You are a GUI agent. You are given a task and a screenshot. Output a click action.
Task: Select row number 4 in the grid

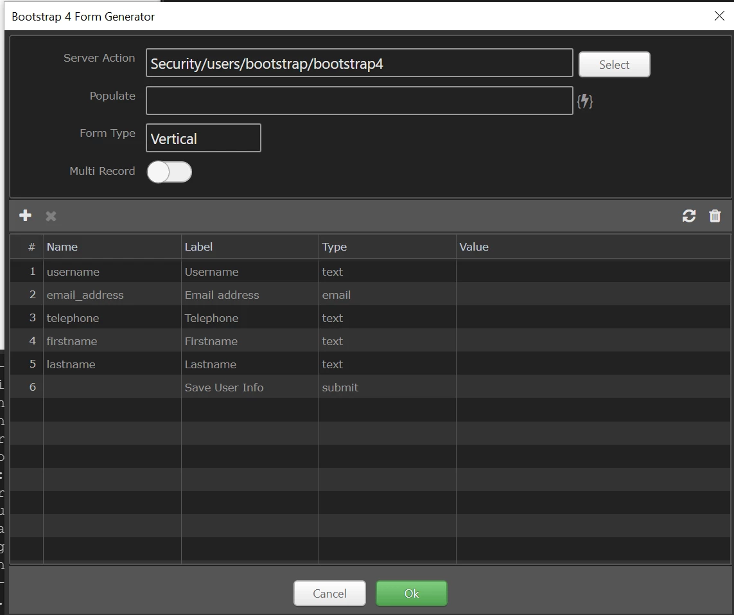[x=27, y=341]
